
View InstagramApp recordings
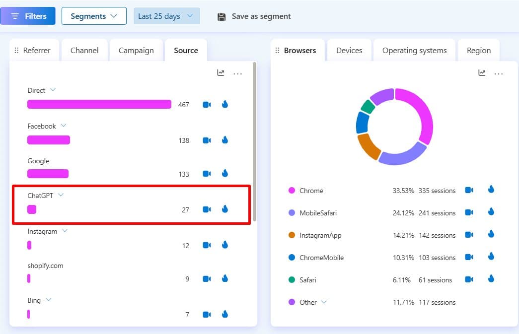pyautogui.click(x=469, y=235)
